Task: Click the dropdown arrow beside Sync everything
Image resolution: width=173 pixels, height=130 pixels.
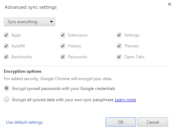Action: (x=51, y=22)
